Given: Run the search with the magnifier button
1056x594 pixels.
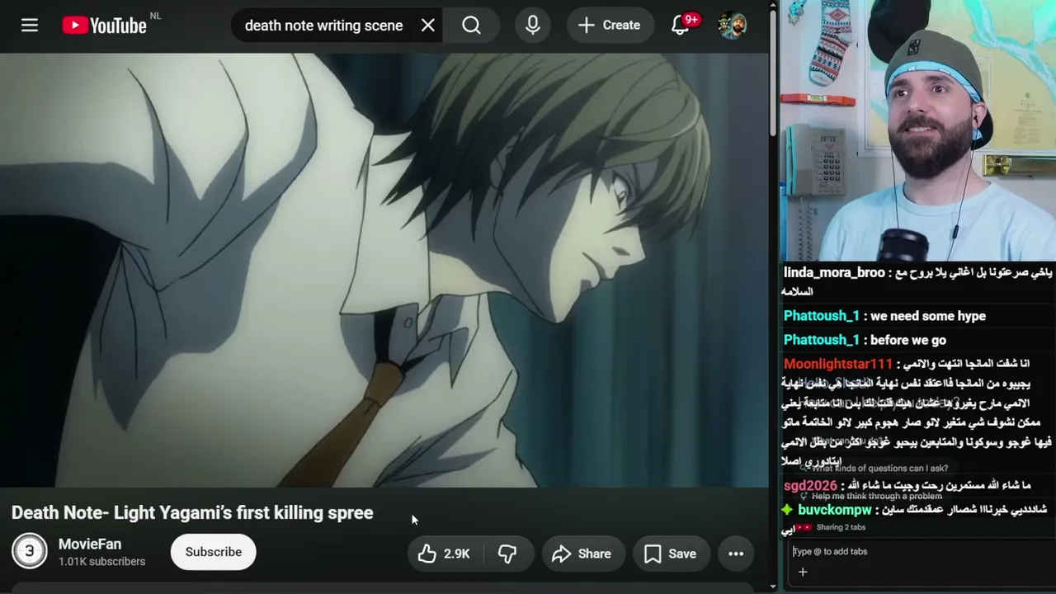Looking at the screenshot, I should (471, 26).
